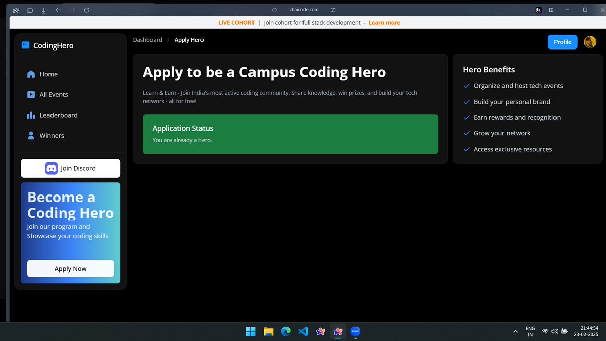The width and height of the screenshot is (606, 341).
Task: Open the browser extension icon
Action: pos(539,10)
